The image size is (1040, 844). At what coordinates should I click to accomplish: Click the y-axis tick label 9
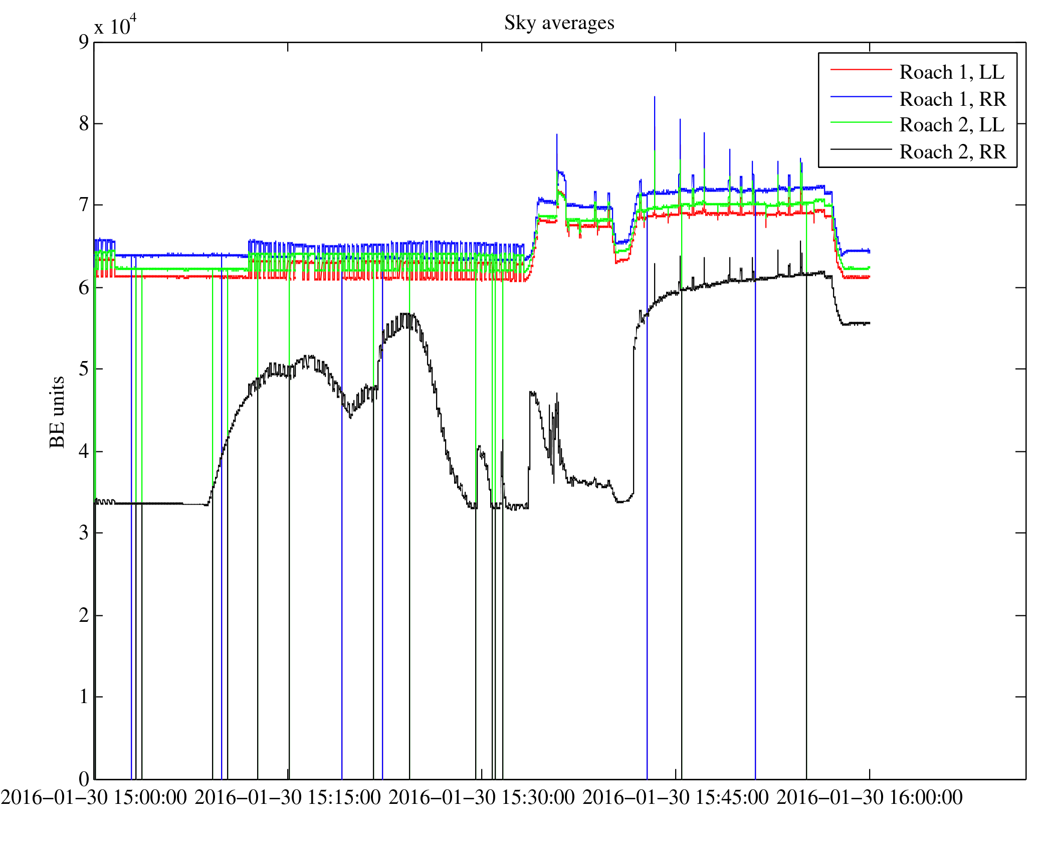click(84, 42)
